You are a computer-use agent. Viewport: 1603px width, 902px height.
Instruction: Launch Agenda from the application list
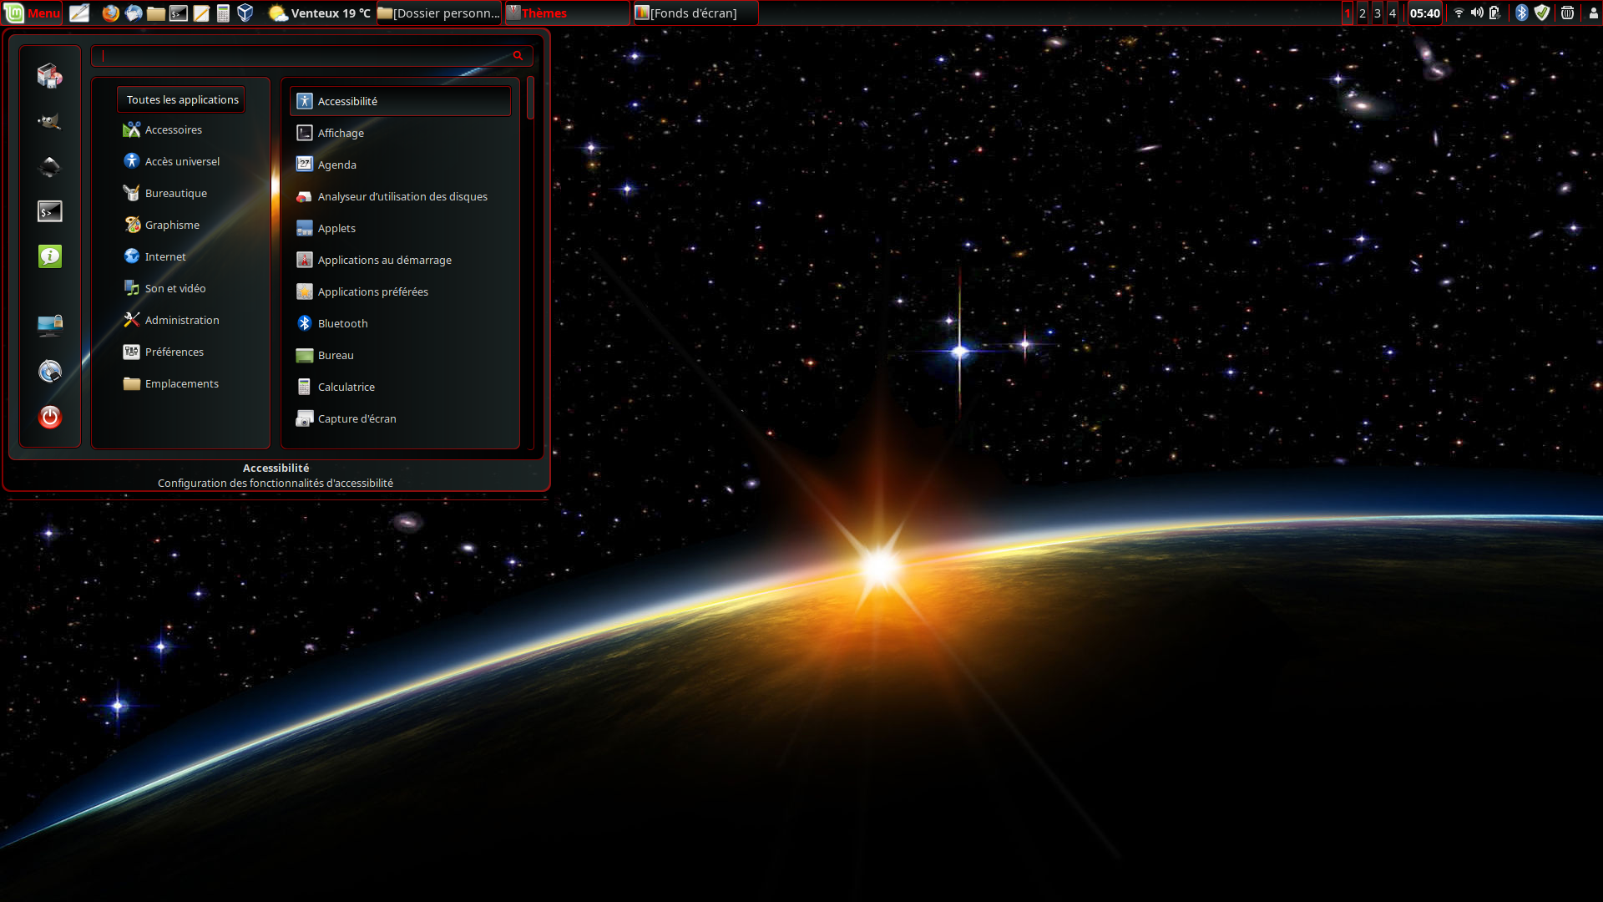401,165
